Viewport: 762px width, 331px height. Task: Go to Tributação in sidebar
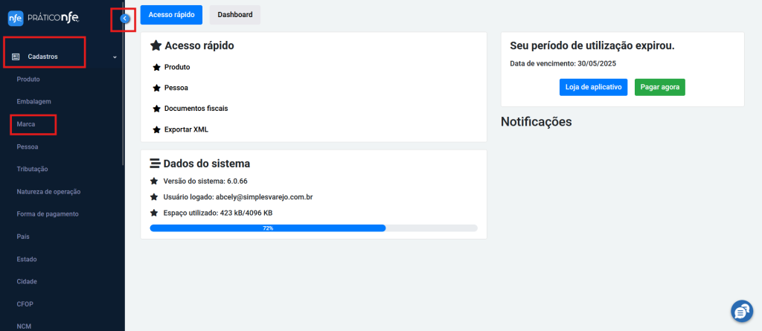[x=32, y=169]
